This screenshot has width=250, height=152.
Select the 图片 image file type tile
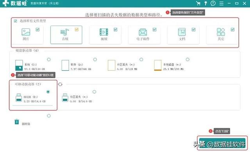tap(28, 35)
